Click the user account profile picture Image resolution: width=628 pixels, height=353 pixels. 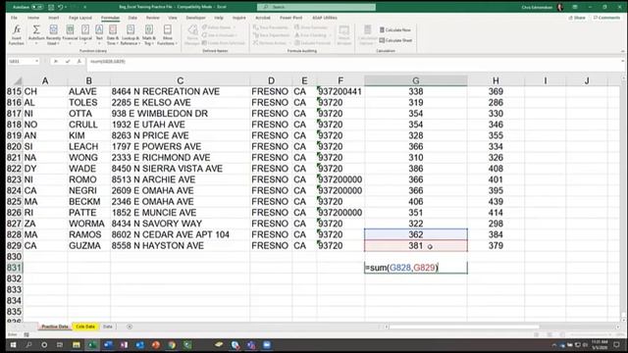point(560,7)
